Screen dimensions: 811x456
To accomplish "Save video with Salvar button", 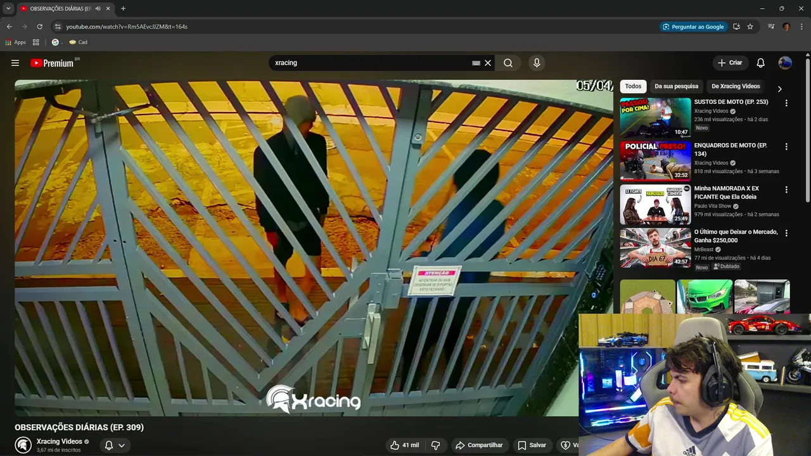I will point(532,445).
